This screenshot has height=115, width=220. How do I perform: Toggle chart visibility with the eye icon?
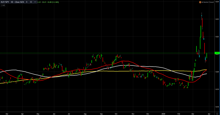click(31, 2)
